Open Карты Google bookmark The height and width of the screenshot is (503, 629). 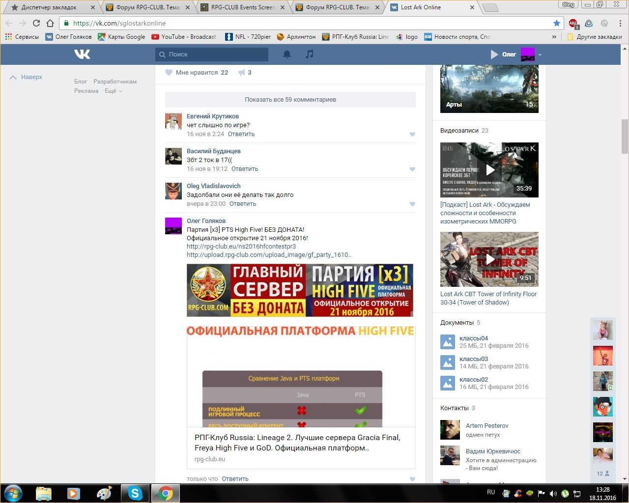121,37
